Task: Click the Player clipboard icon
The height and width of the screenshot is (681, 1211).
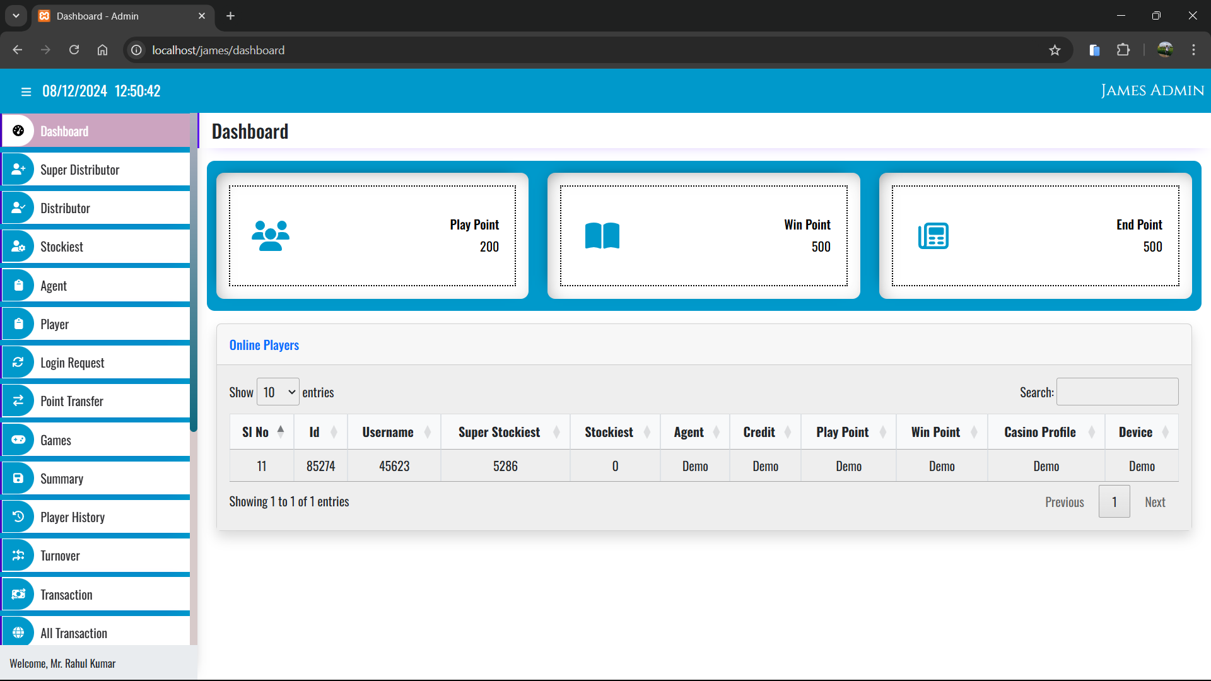Action: click(x=18, y=324)
